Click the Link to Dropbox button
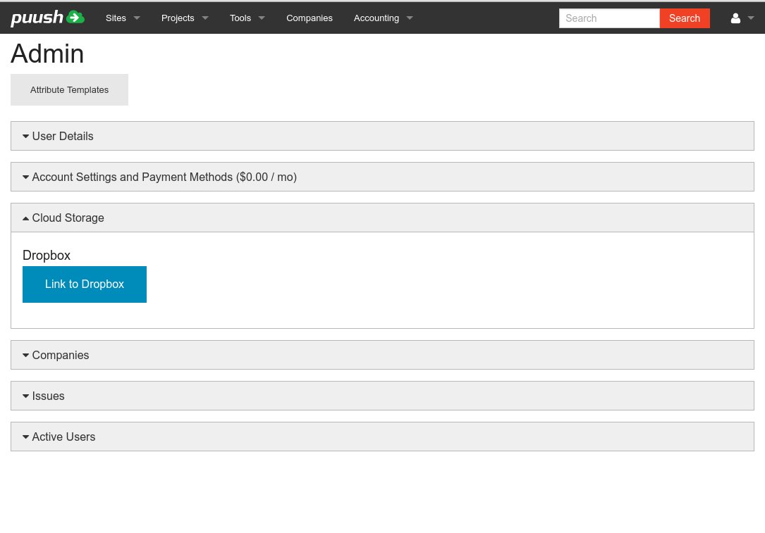 (x=85, y=284)
